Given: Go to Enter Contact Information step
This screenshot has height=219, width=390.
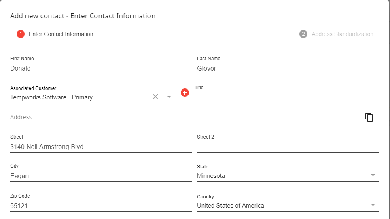Looking at the screenshot, I should pyautogui.click(x=61, y=34).
